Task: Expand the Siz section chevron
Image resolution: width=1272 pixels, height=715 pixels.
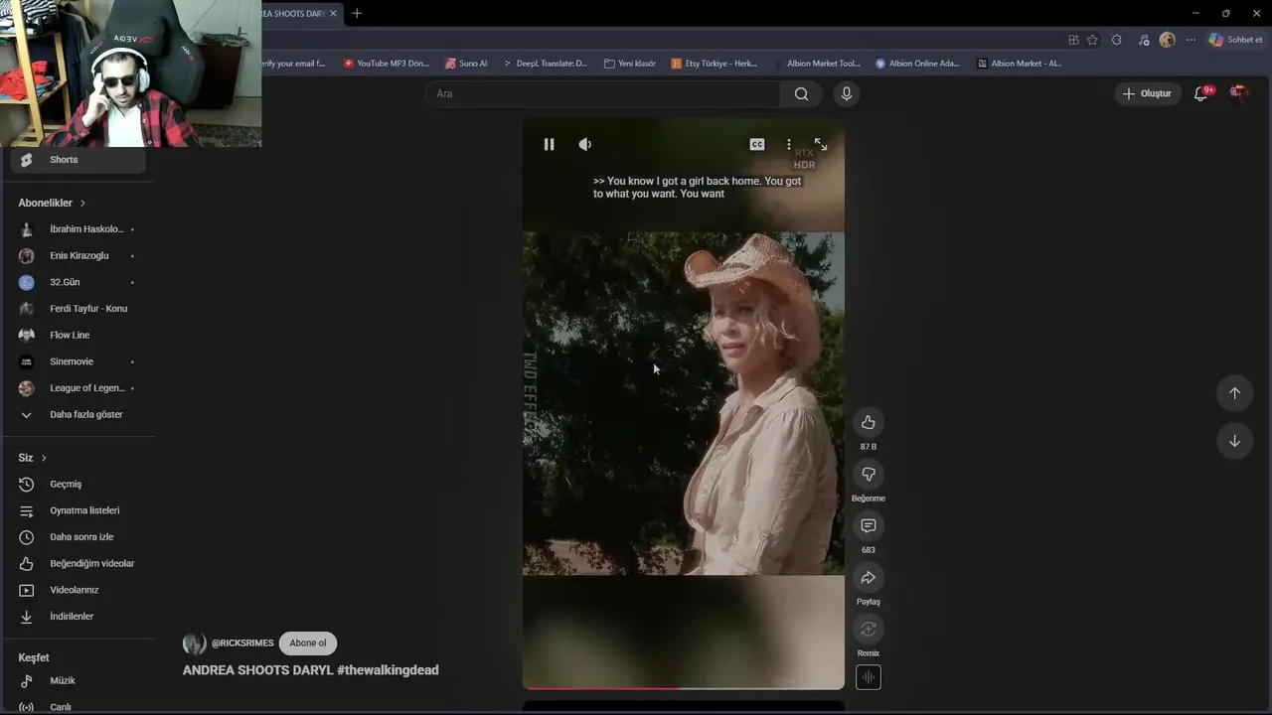Action: pos(44,458)
